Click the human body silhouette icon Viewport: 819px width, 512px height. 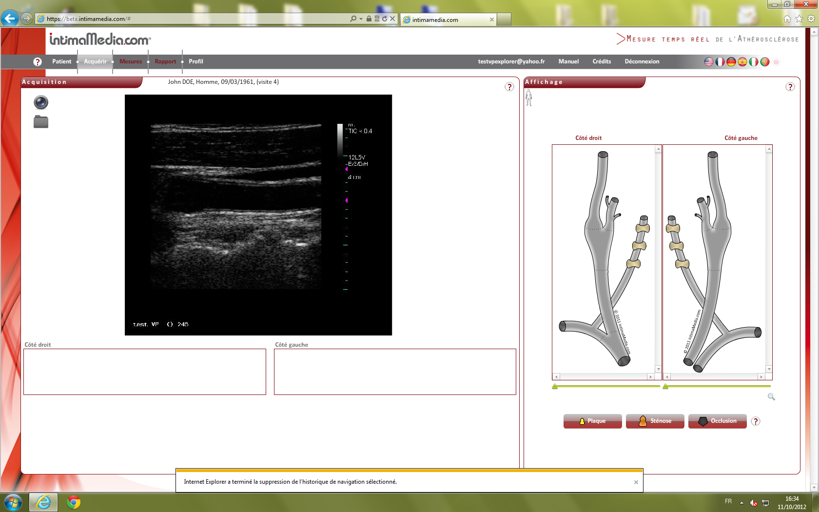click(529, 98)
